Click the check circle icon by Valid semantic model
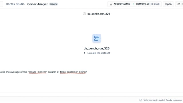Screen dimensions: 183x103 pyautogui.click(x=141, y=100)
